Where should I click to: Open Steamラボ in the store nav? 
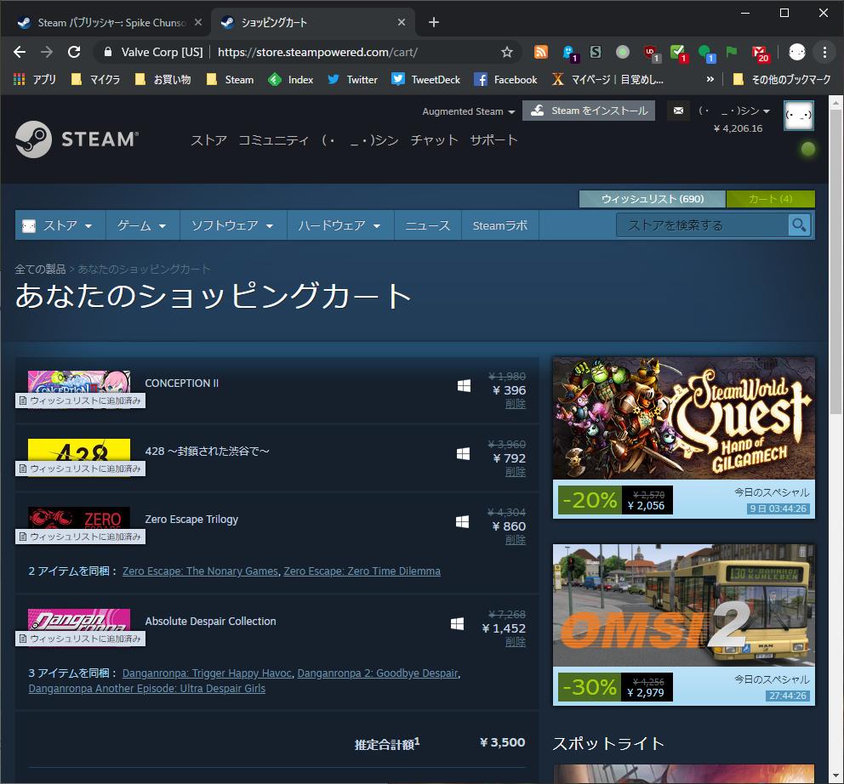click(x=500, y=225)
